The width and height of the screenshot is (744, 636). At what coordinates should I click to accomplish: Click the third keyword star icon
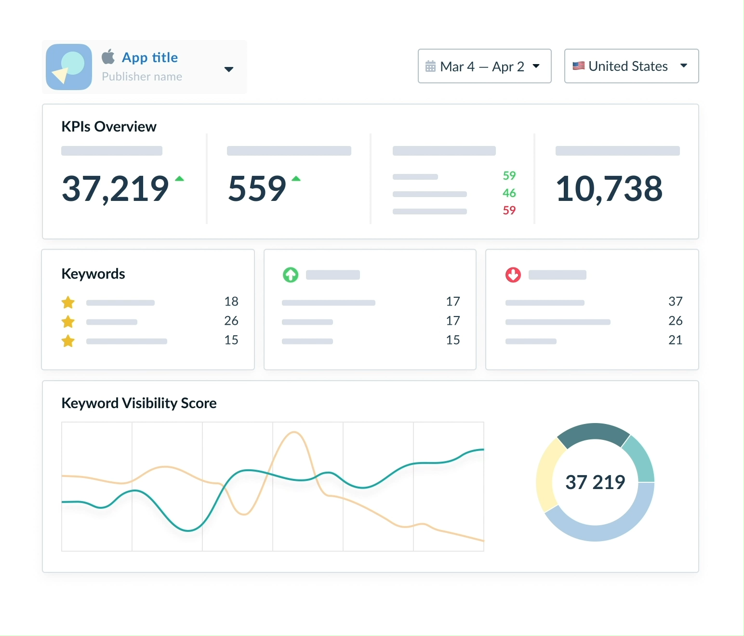pos(68,341)
